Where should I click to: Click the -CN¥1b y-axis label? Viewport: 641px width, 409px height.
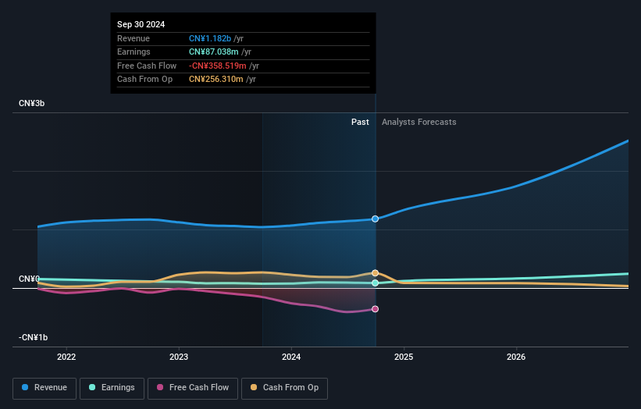pos(33,337)
